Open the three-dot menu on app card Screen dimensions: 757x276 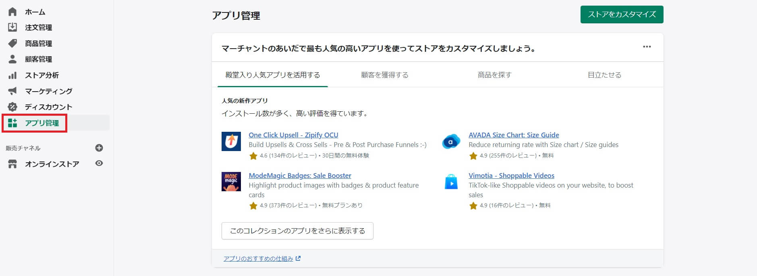coord(647,47)
